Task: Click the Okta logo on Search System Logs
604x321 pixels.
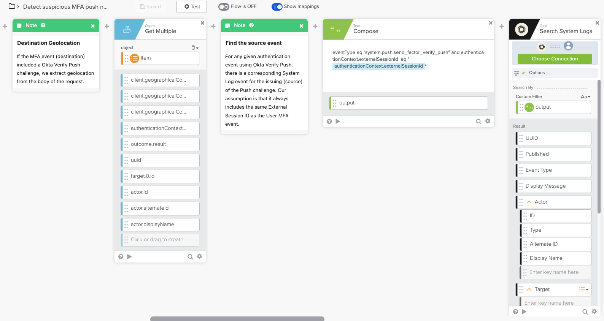Action: [521, 29]
